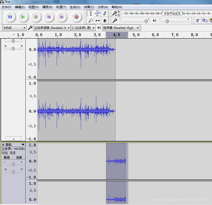Click the 音轨 track gain slider
This screenshot has height=205, width=212.
14,164
